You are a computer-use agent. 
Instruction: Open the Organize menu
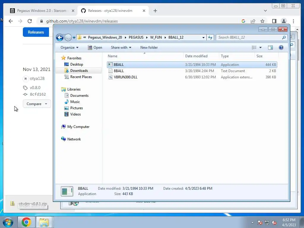click(x=69, y=47)
